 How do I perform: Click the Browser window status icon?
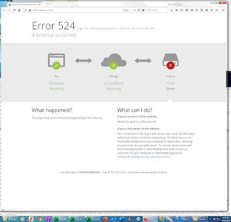[57, 61]
